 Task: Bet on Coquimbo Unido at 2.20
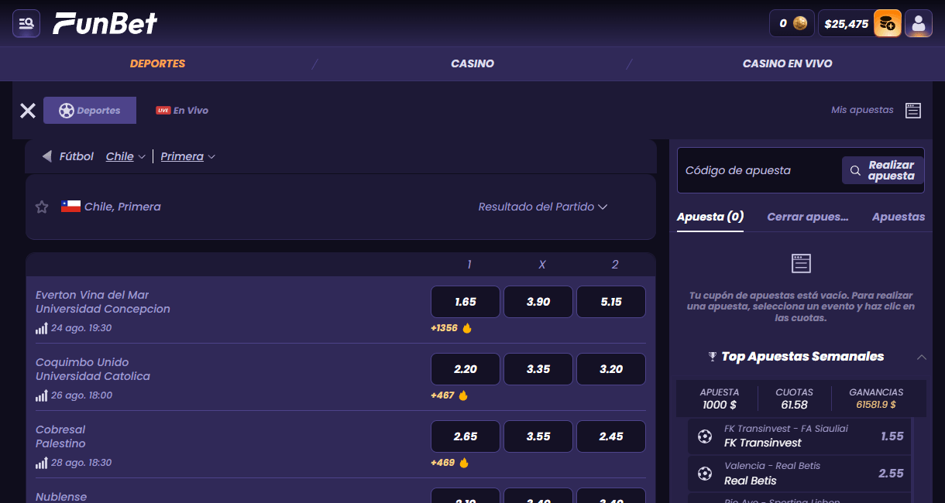466,369
